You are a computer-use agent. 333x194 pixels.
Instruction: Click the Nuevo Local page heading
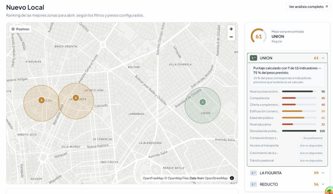(x=25, y=7)
